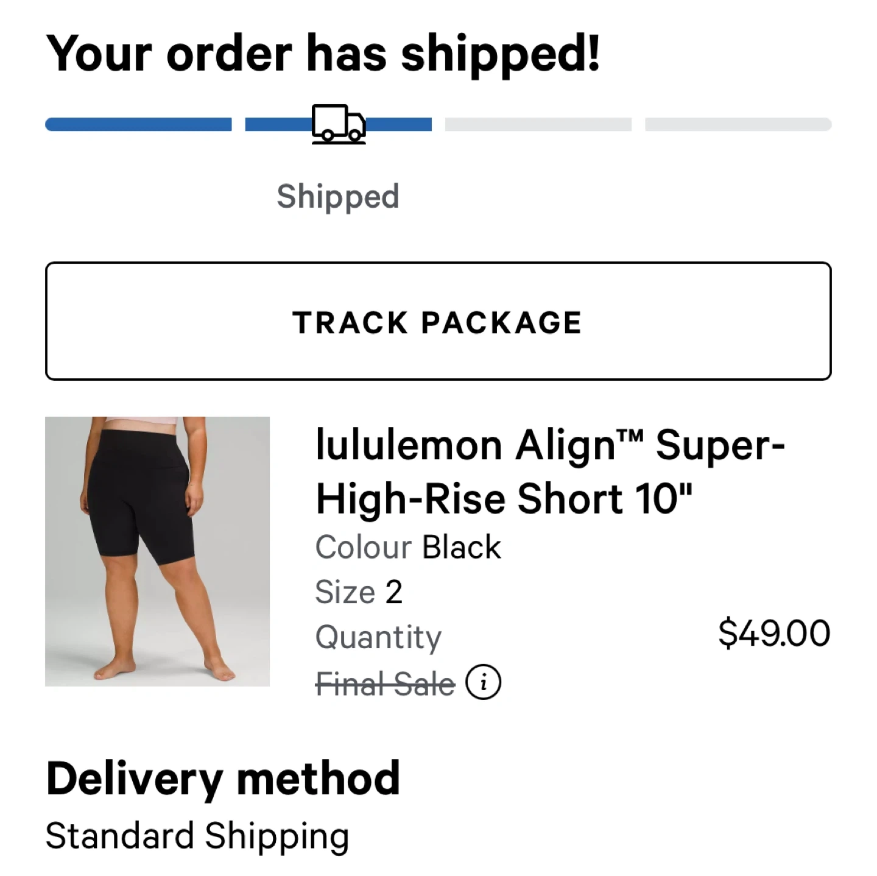Click the "Your order has shipped!" heading
877x876 pixels.
point(323,54)
